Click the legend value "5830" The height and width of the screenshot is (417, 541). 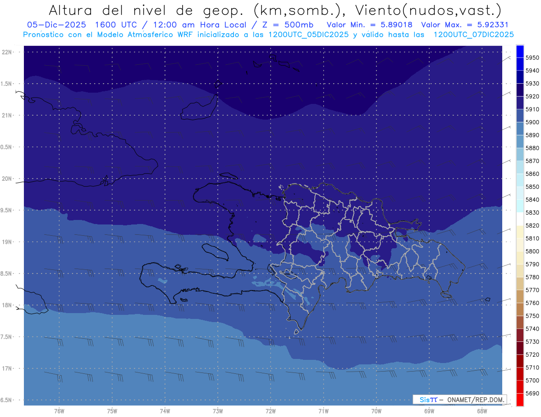pyautogui.click(x=532, y=212)
